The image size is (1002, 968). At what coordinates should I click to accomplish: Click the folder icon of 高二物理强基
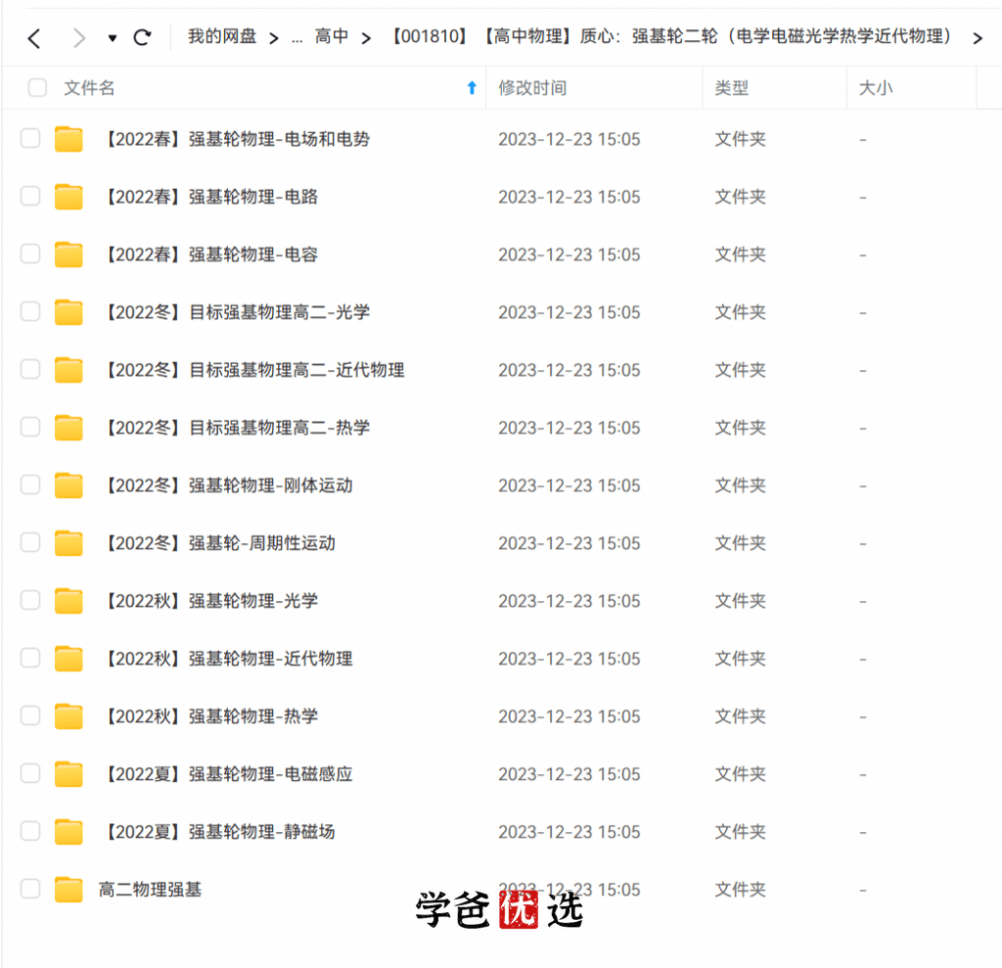click(x=68, y=889)
